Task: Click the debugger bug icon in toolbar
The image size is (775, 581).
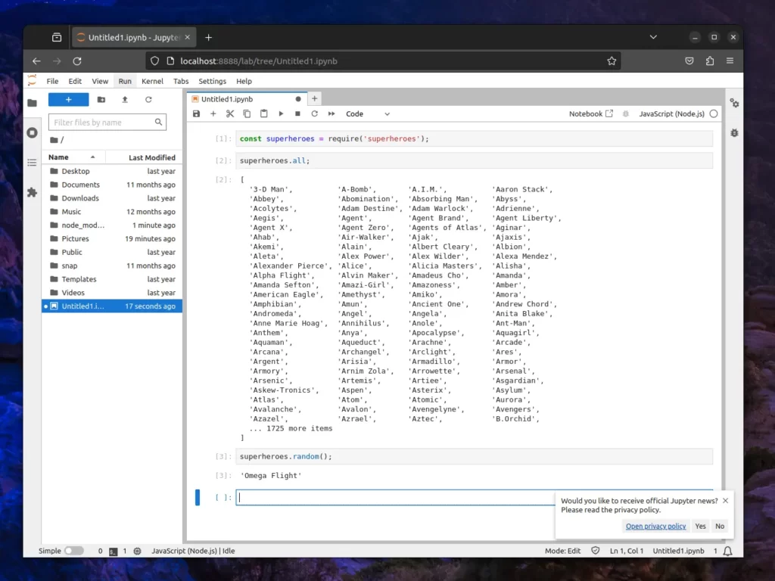Action: [x=626, y=113]
